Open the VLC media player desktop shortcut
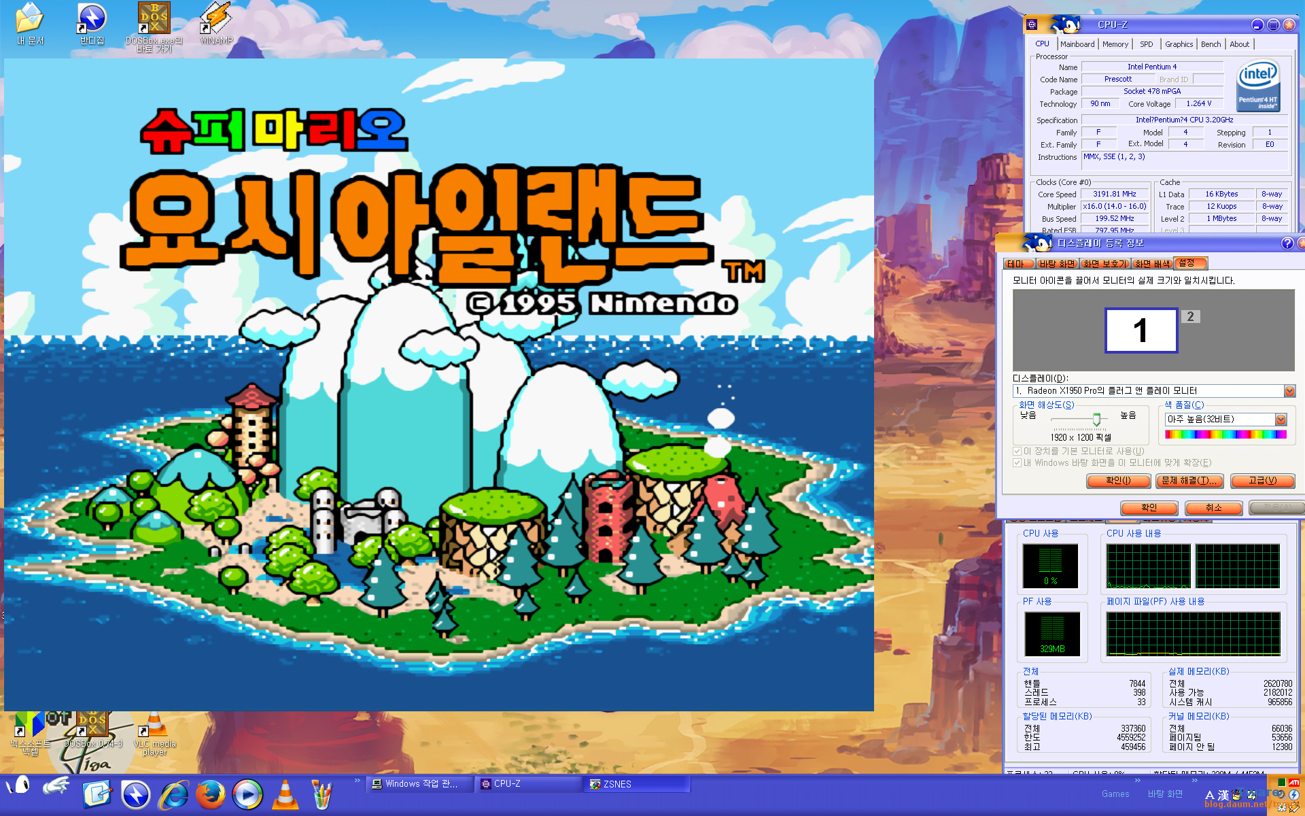Screen dimensions: 1305x816 154,733
